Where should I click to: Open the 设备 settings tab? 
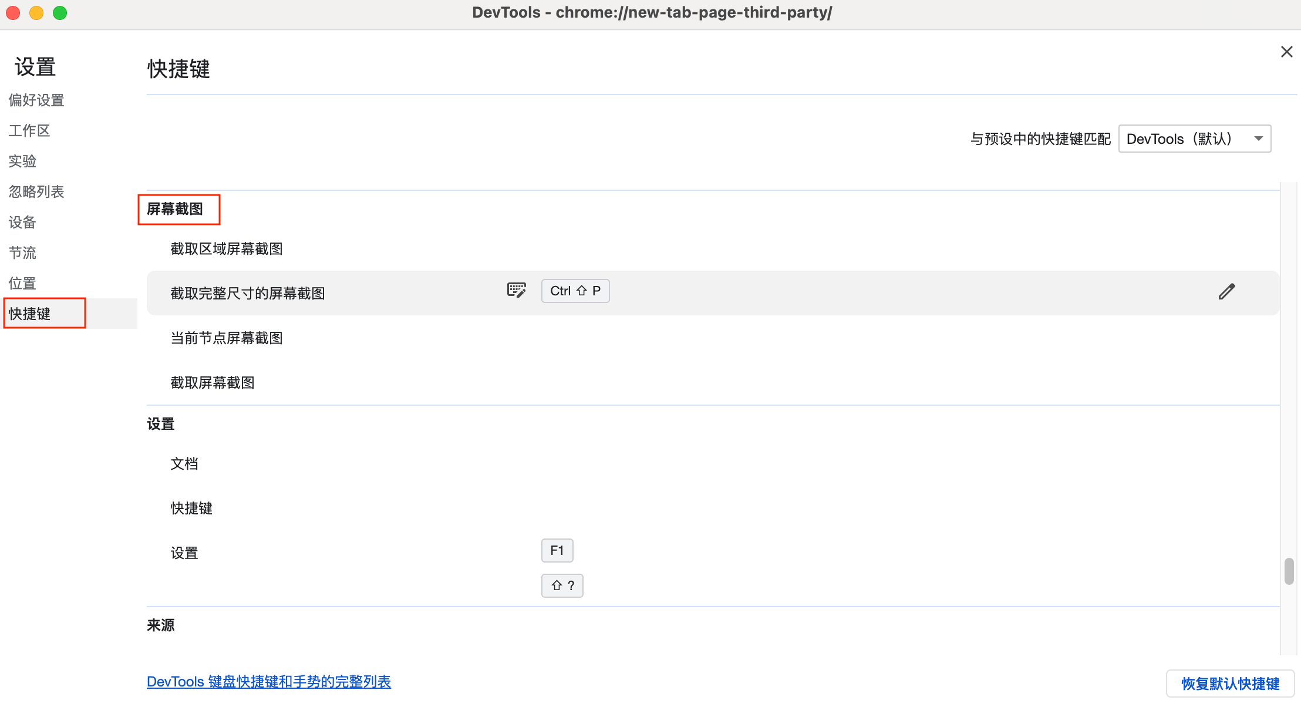point(22,223)
